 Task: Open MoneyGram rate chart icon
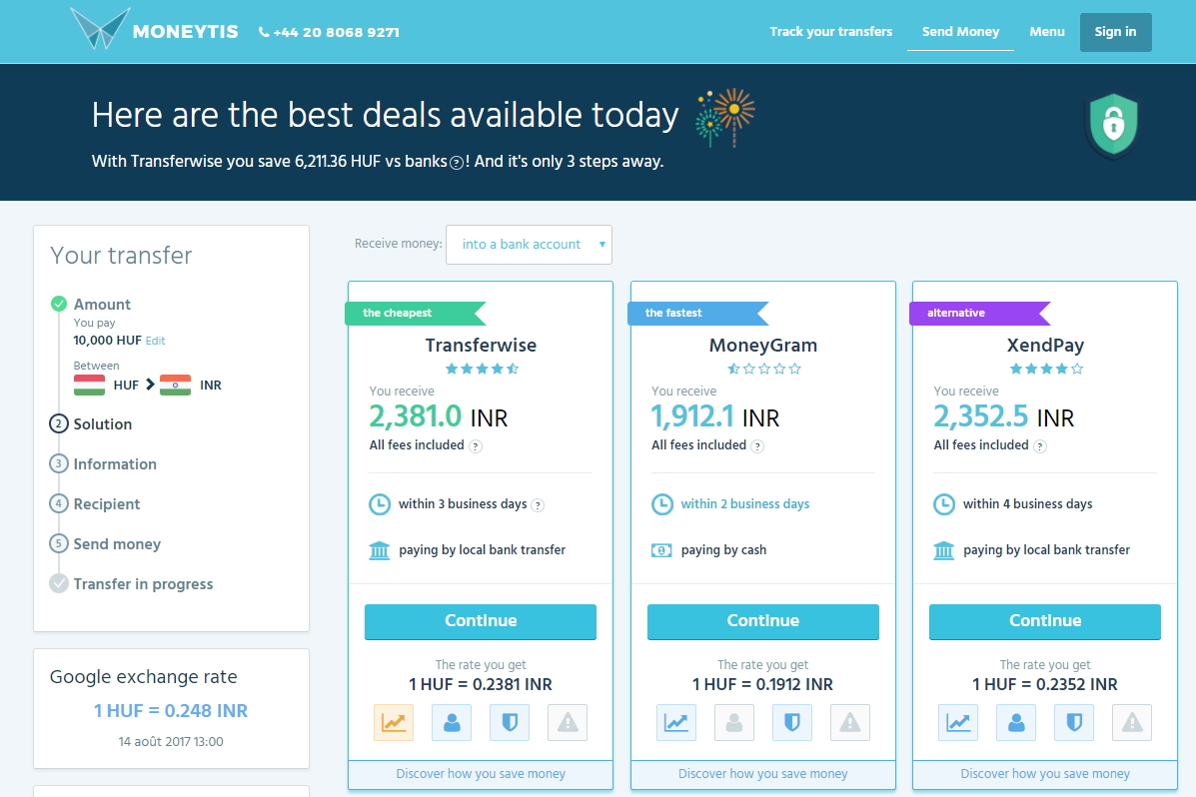[675, 722]
